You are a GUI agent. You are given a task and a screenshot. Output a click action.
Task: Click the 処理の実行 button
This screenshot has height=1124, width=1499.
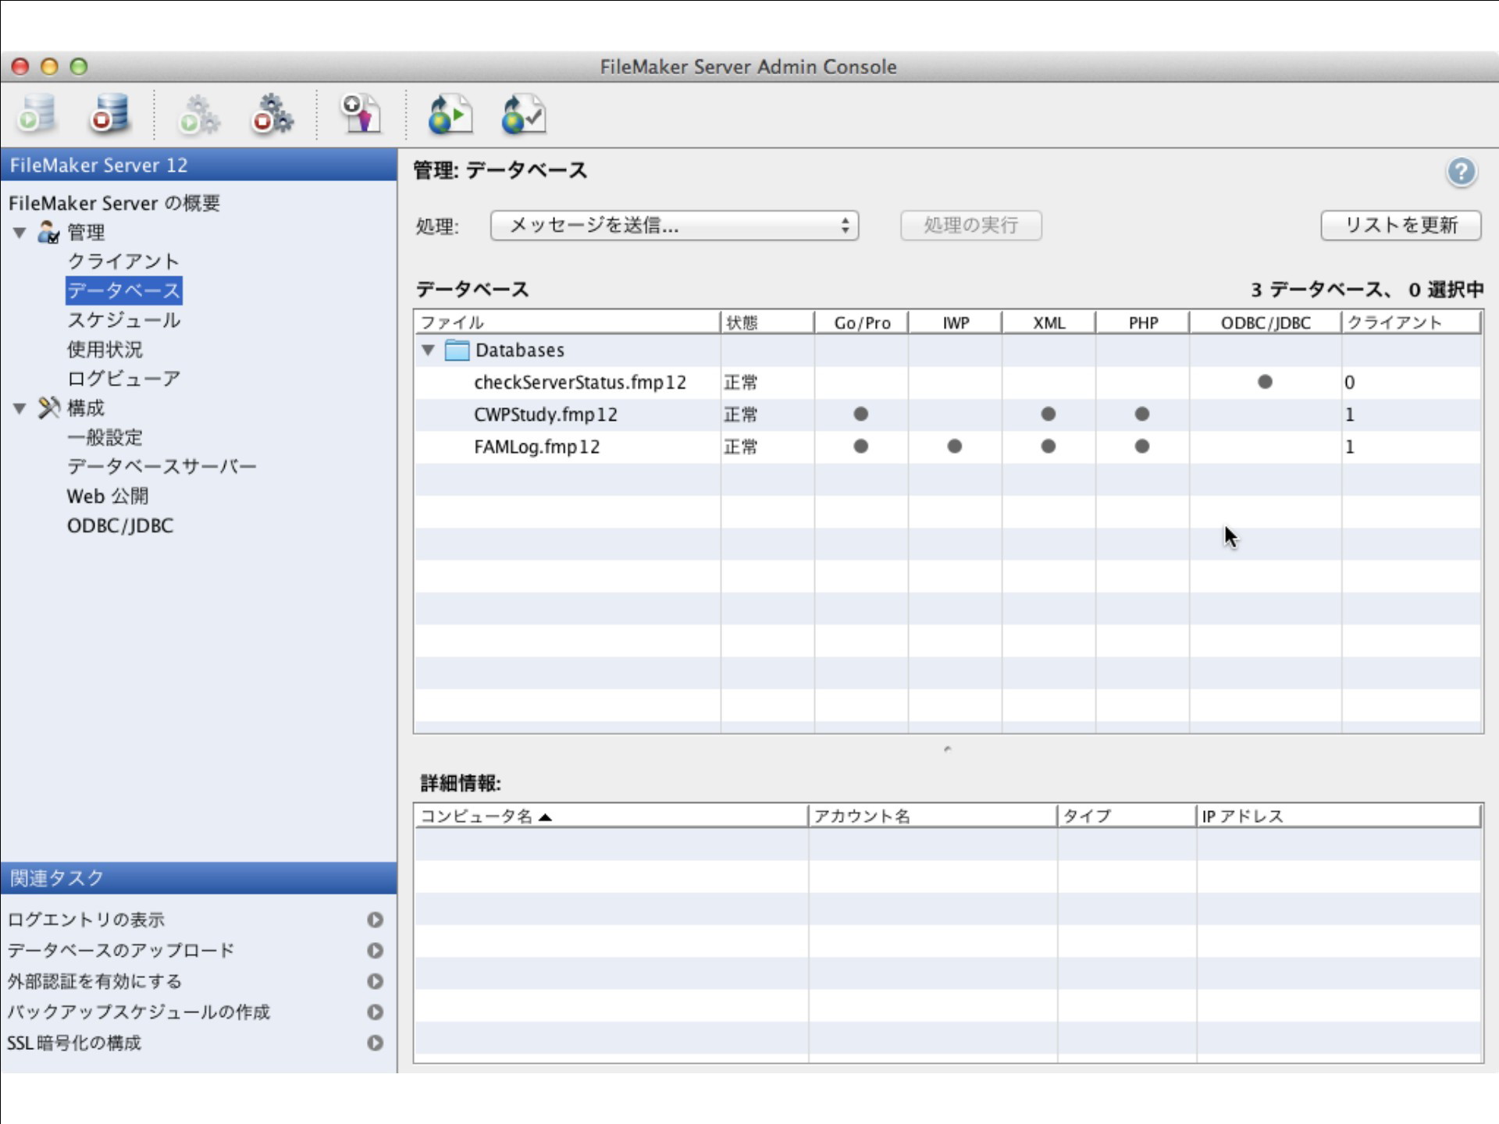tap(970, 226)
